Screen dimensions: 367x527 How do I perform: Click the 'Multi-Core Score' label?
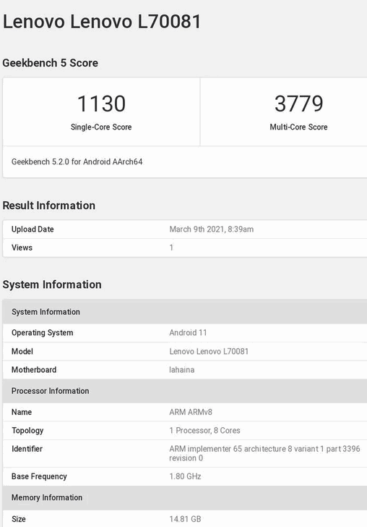(x=298, y=127)
